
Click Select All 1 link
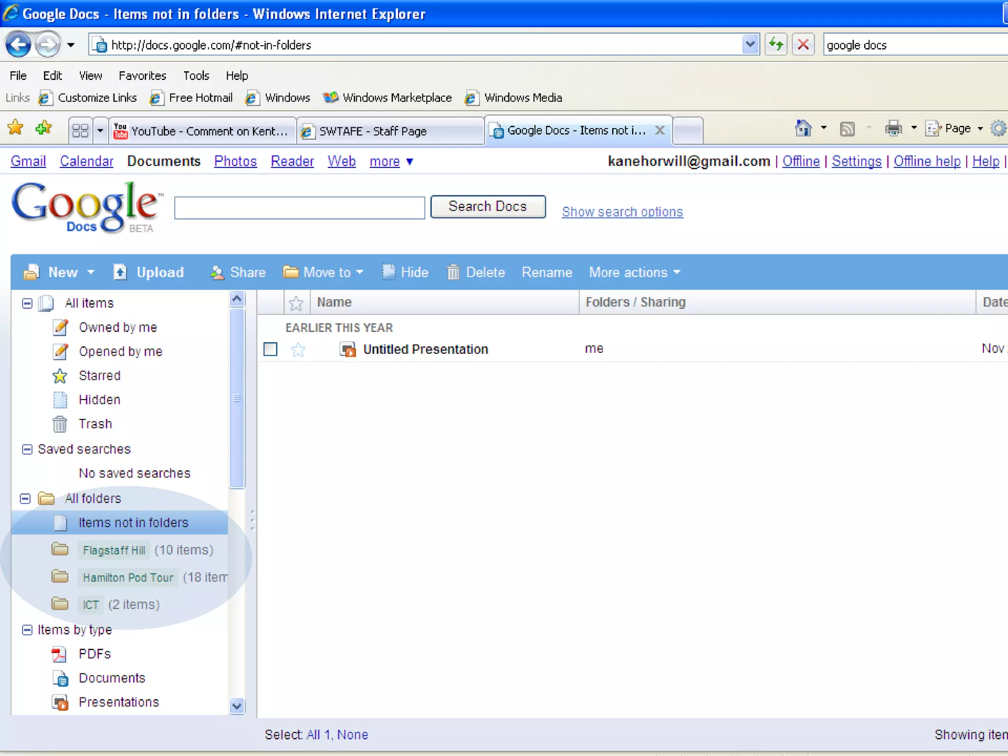[x=318, y=735]
